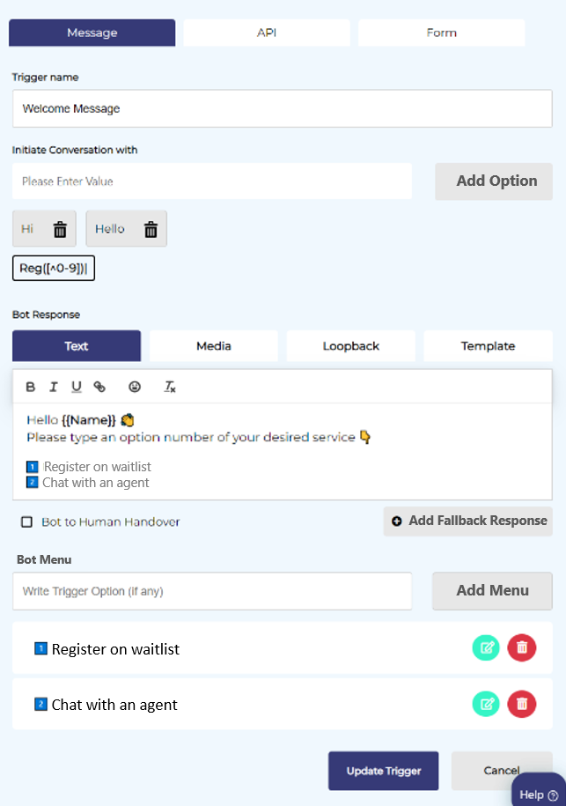
Task: Insert a hyperlink using link icon
Action: coord(99,387)
